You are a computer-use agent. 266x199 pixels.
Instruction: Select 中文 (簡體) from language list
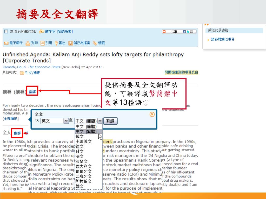[89, 126]
